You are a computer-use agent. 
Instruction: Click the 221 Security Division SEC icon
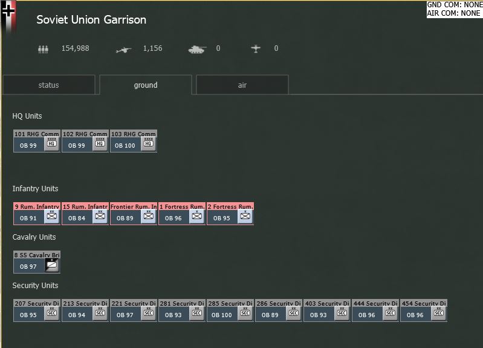(x=149, y=314)
